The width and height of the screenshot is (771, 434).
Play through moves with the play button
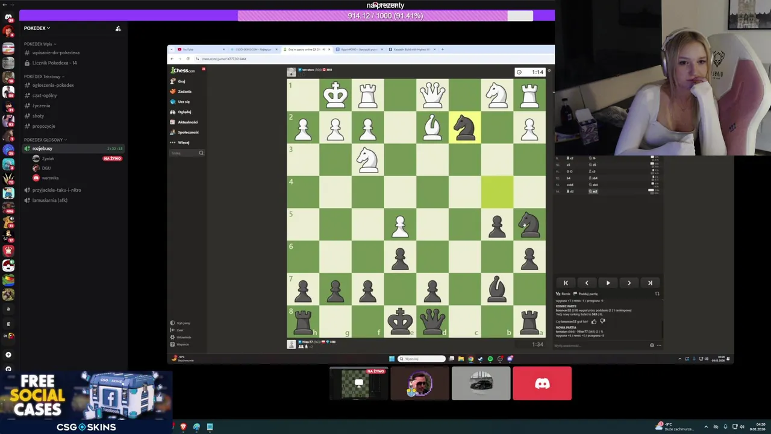click(608, 283)
